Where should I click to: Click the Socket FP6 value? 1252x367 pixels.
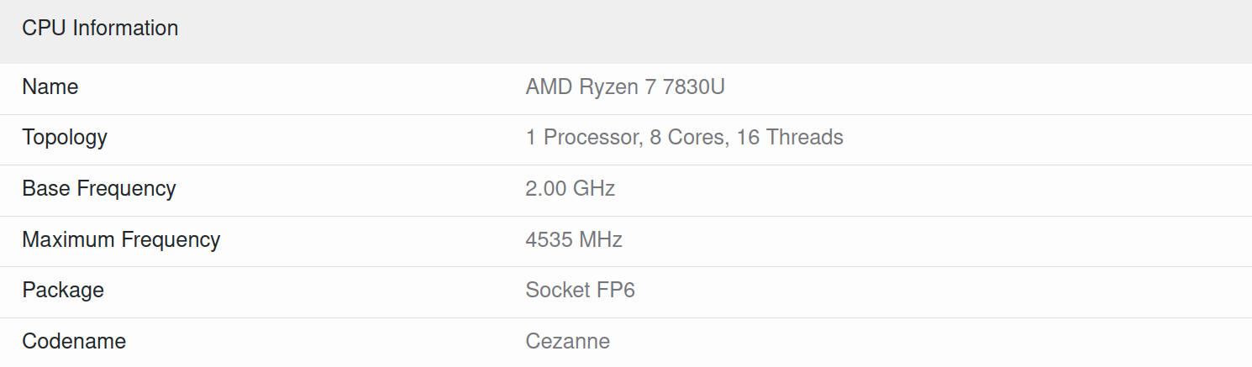coord(581,291)
